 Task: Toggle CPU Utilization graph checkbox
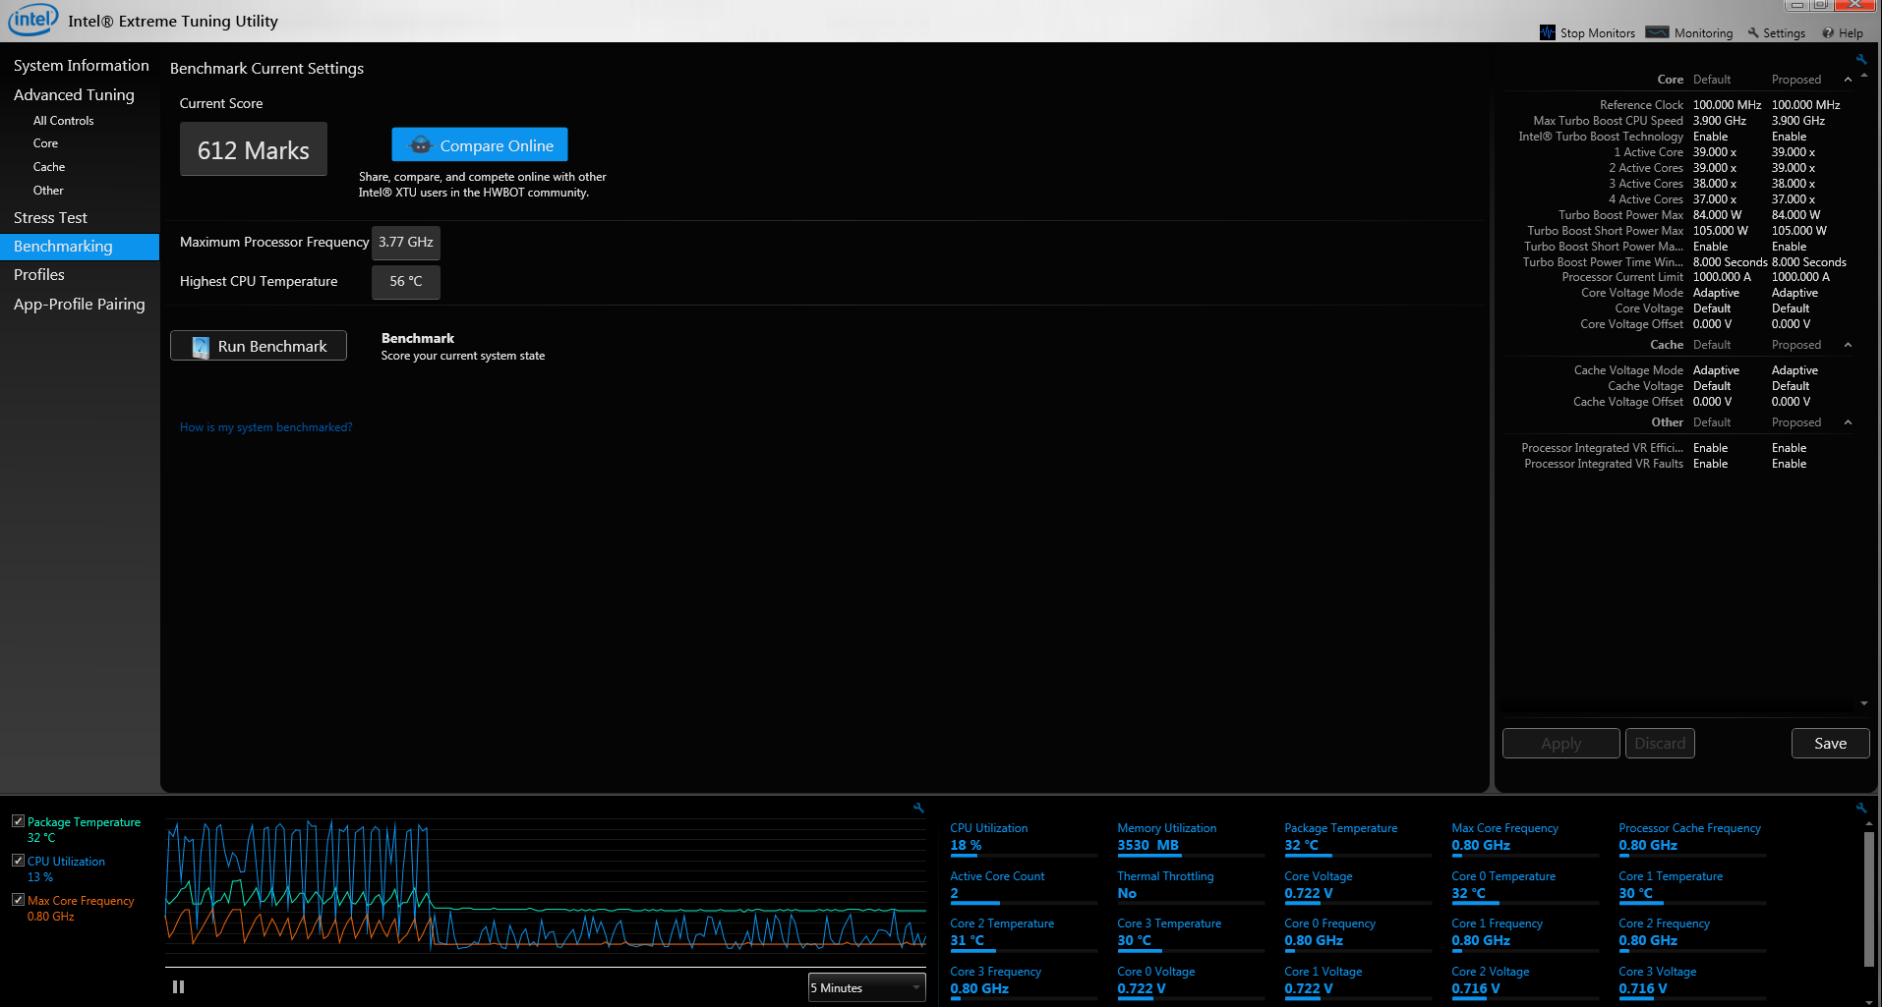pos(18,861)
